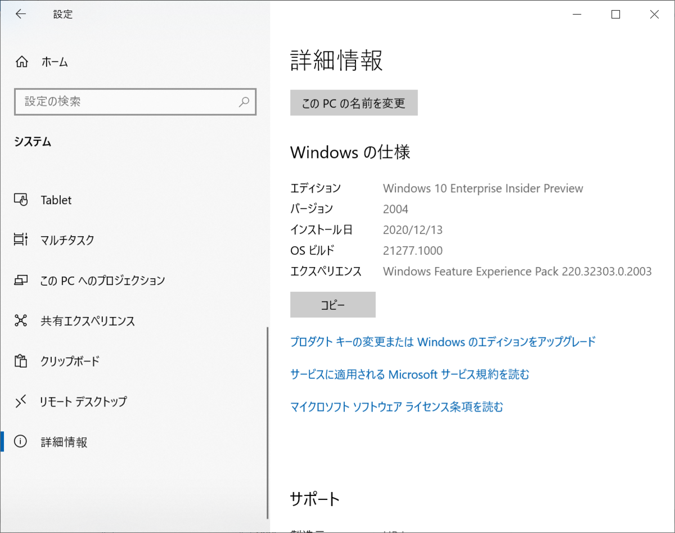Click the search magnifier icon

(244, 102)
